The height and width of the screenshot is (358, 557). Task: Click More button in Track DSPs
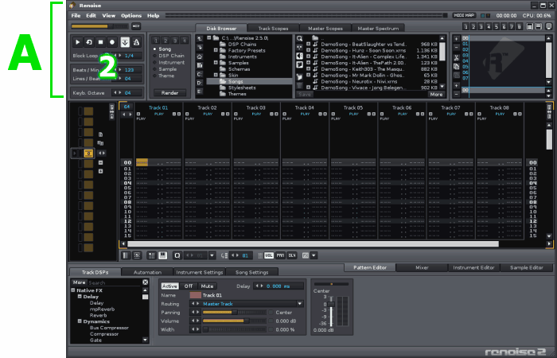pyautogui.click(x=80, y=282)
